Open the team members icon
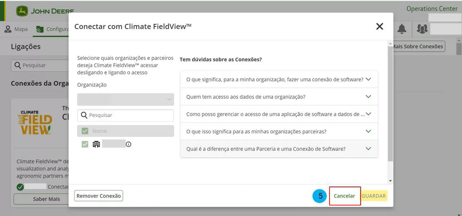Viewport: 462px width, 216px height. (x=422, y=29)
